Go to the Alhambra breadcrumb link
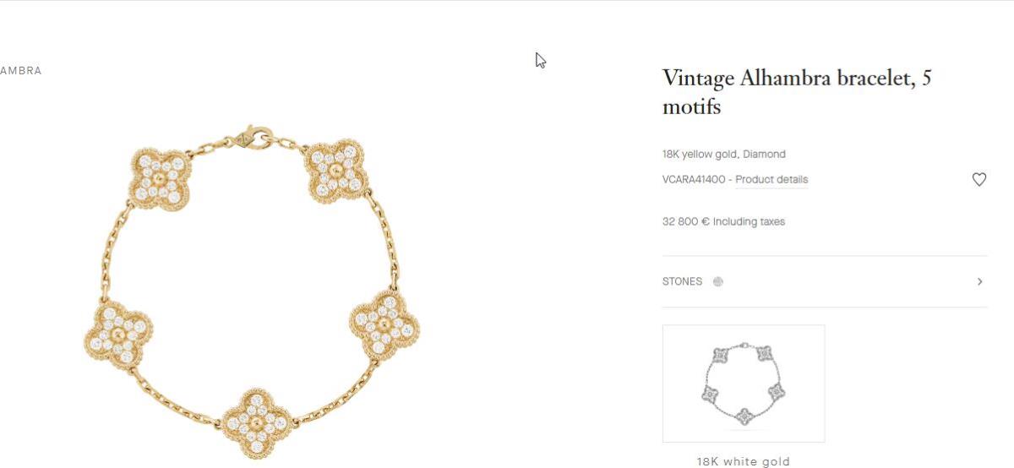 click(x=20, y=71)
